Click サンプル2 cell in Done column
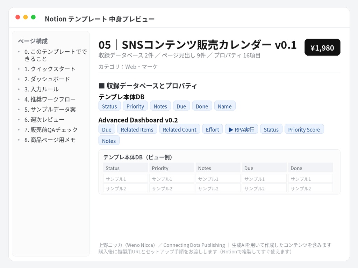Screen dimensions: 358x268 point(310,188)
